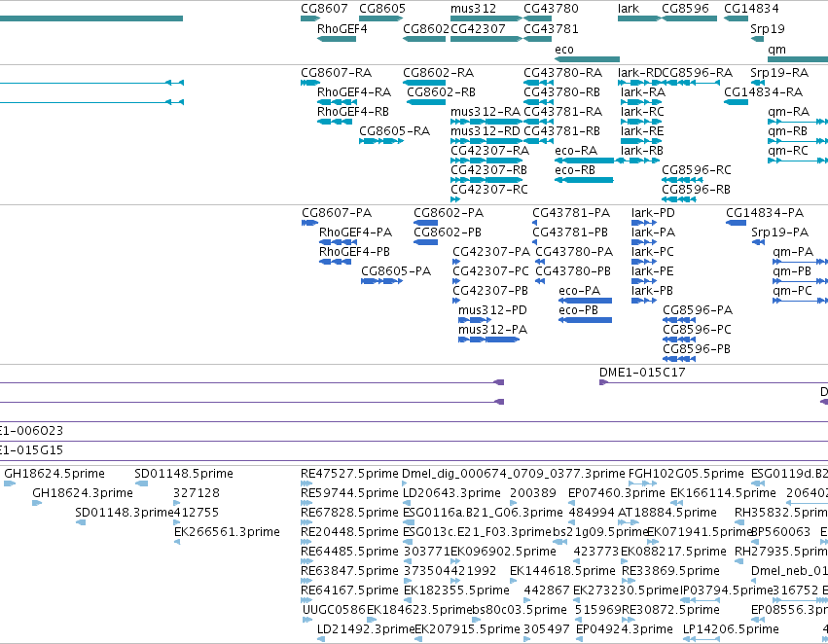The width and height of the screenshot is (828, 644).
Task: Select the EK144618.5prime EST marker
Action: pos(514,581)
